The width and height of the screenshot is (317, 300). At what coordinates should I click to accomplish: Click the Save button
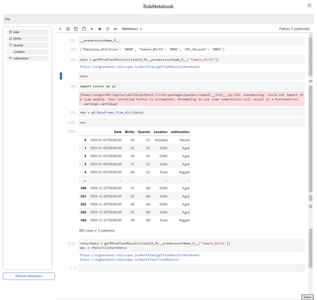tap(307, 297)
